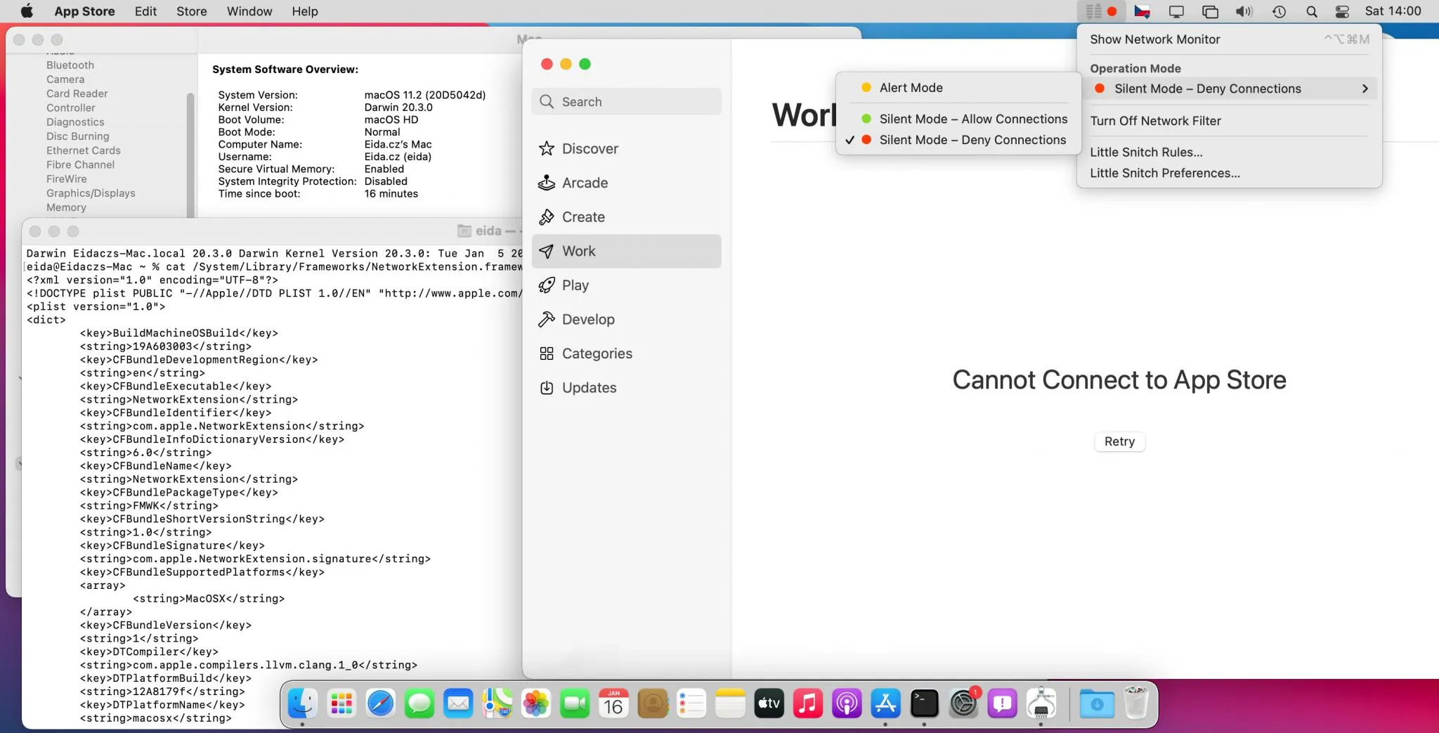Screen dimensions: 1439x733
Task: Select Graphics/Displays in System Information sidebar
Action: (x=91, y=193)
